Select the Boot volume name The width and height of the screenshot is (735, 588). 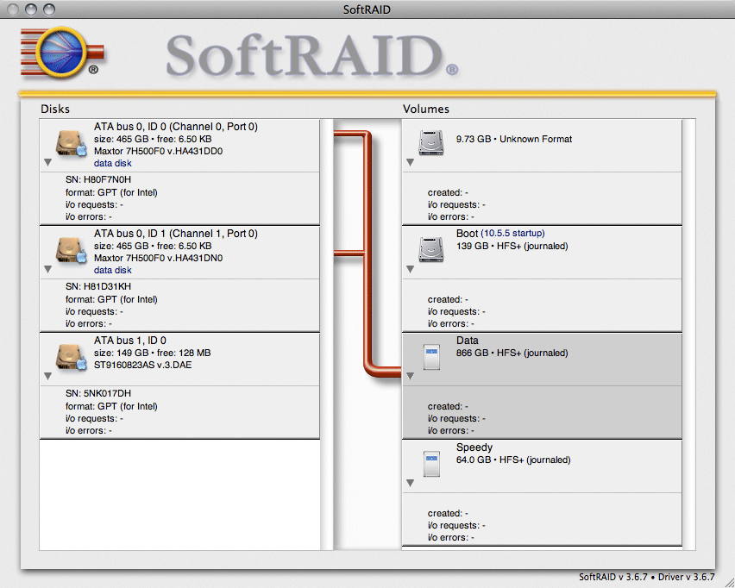pyautogui.click(x=467, y=234)
